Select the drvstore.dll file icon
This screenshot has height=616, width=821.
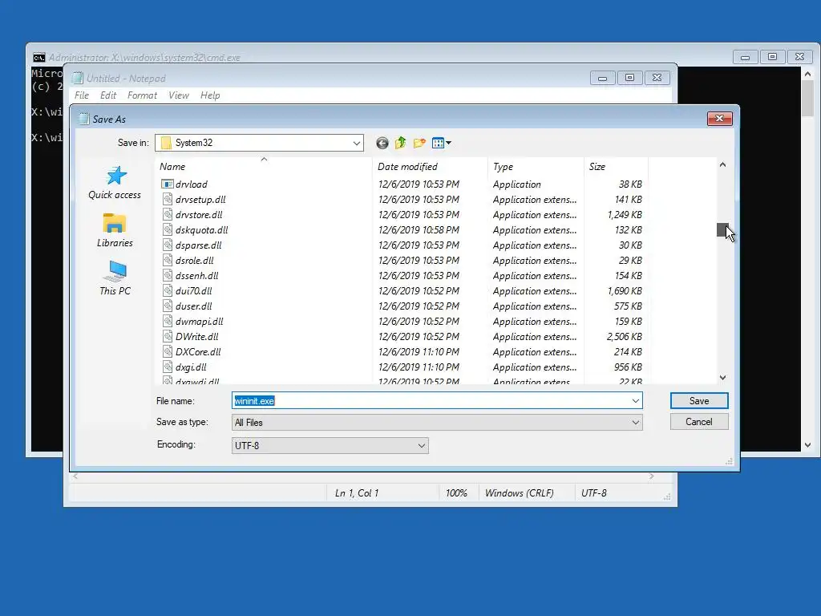[x=167, y=214]
